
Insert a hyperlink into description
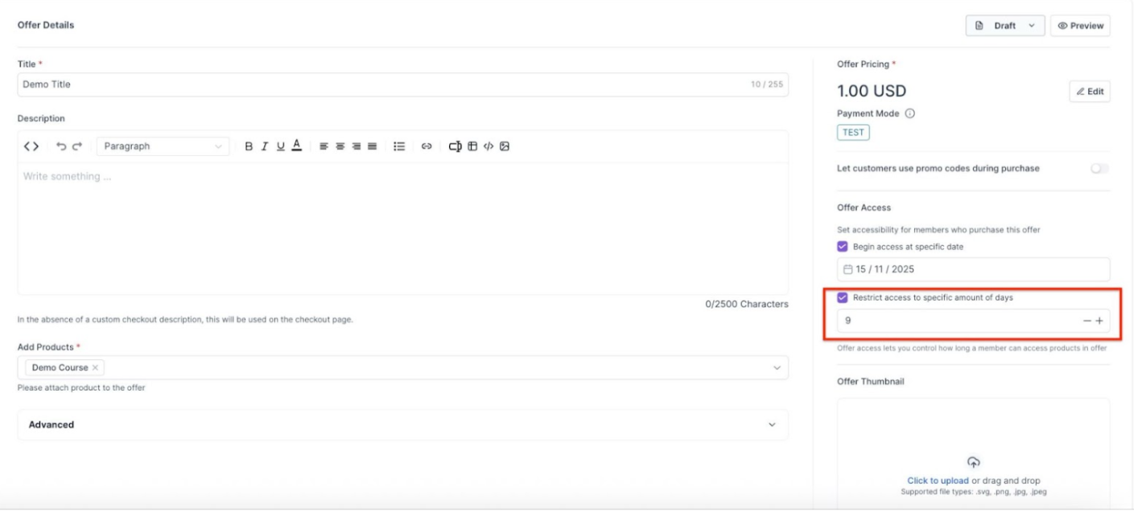pos(427,146)
